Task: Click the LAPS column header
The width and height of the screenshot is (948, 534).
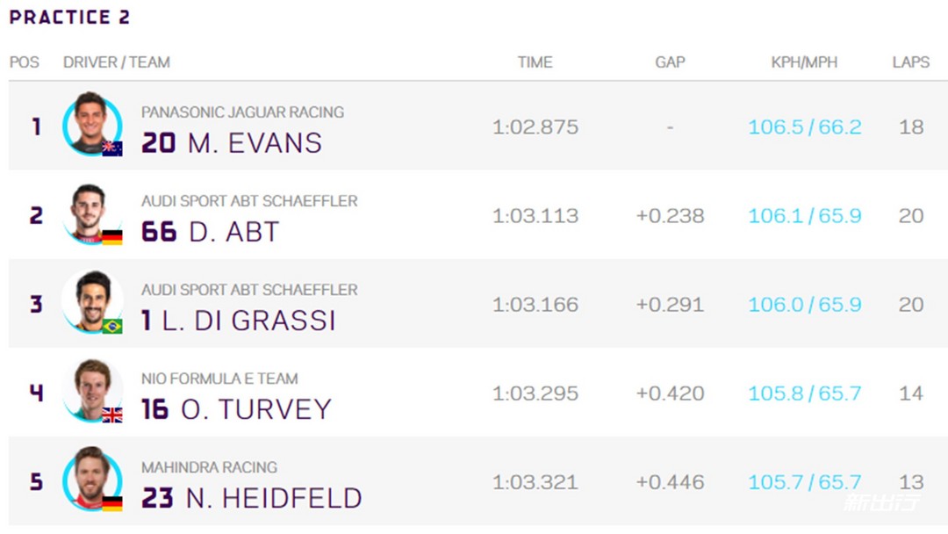Action: 911,62
